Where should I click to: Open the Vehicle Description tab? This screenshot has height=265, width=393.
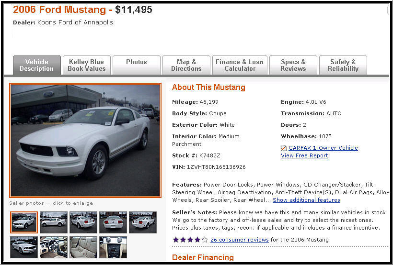(36, 65)
